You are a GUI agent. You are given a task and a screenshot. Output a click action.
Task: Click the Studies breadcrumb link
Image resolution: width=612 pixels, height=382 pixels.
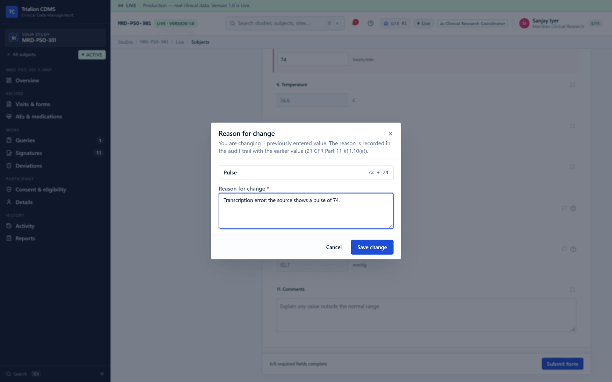click(125, 42)
